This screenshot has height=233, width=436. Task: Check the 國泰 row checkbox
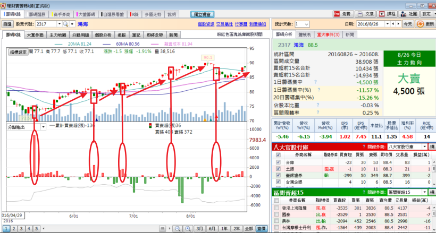click(x=276, y=214)
